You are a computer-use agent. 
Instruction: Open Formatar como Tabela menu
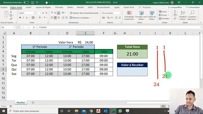pyautogui.click(x=141, y=16)
